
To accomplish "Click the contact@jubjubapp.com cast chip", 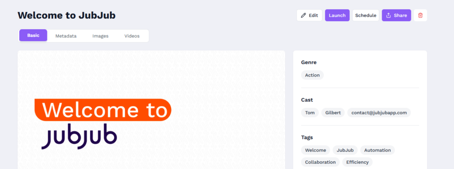I will point(379,113).
